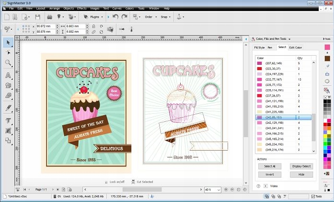Click the Print icon
The height and width of the screenshot is (202, 334).
49,17
